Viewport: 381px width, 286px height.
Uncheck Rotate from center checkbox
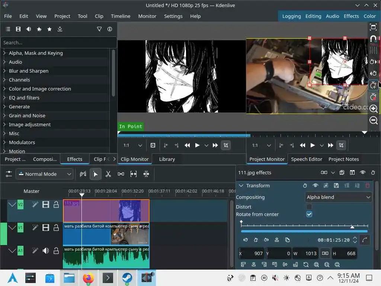coord(309,214)
